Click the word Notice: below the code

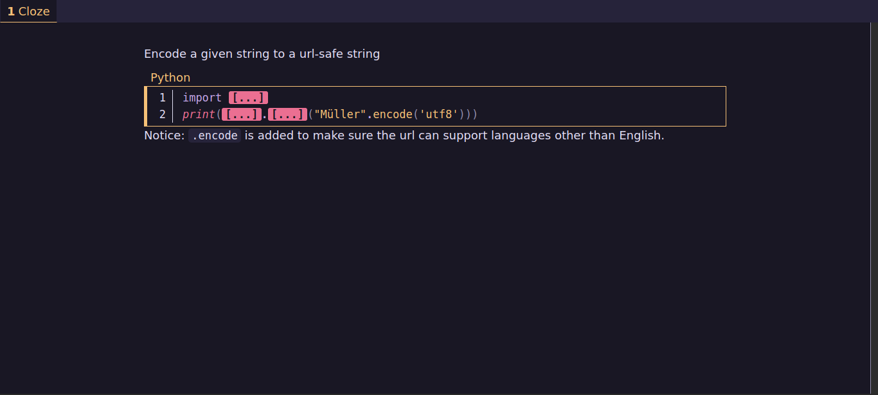164,136
